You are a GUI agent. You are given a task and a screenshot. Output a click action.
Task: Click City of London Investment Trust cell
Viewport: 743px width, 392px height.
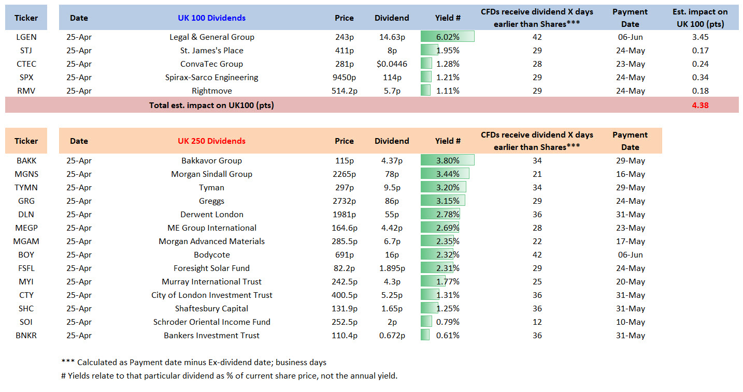pos(211,295)
